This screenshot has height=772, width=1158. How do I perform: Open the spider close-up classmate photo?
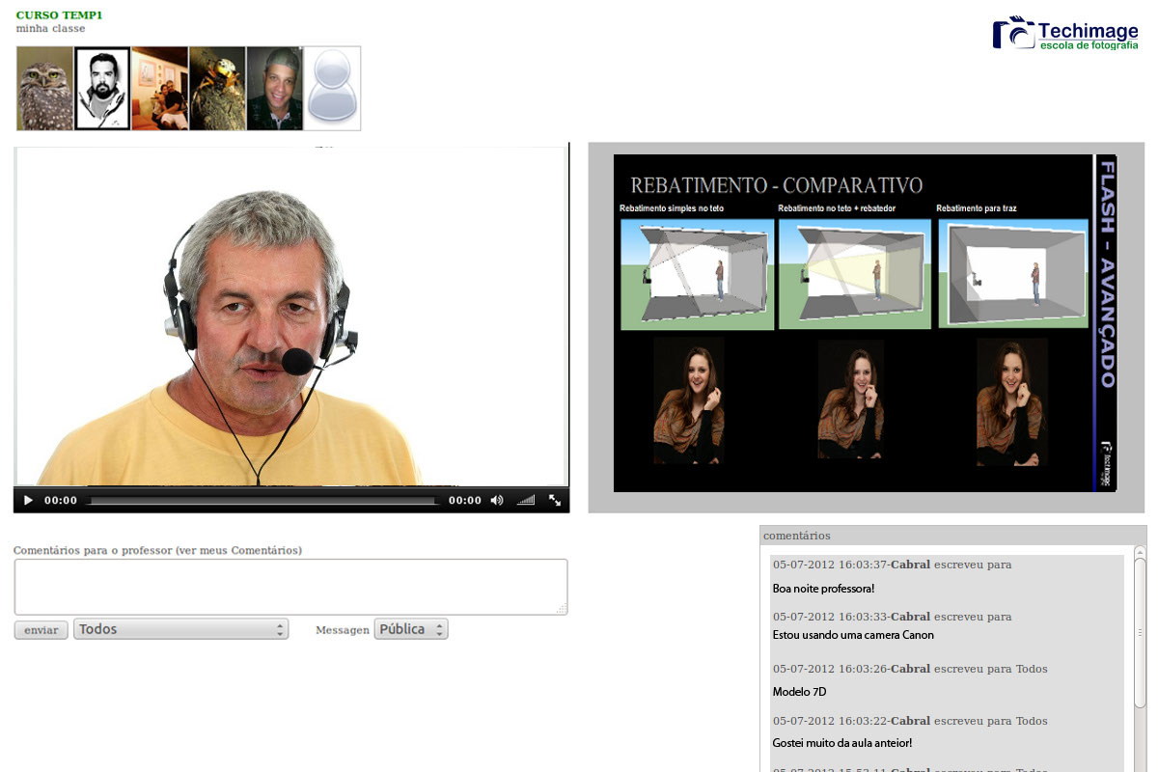coord(217,88)
